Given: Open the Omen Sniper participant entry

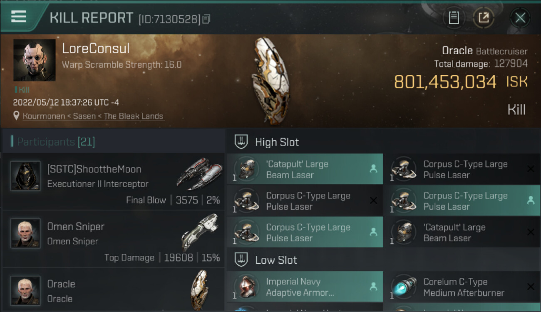Looking at the screenshot, I should pyautogui.click(x=113, y=239).
